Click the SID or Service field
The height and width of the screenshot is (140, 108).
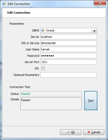tap(69, 43)
